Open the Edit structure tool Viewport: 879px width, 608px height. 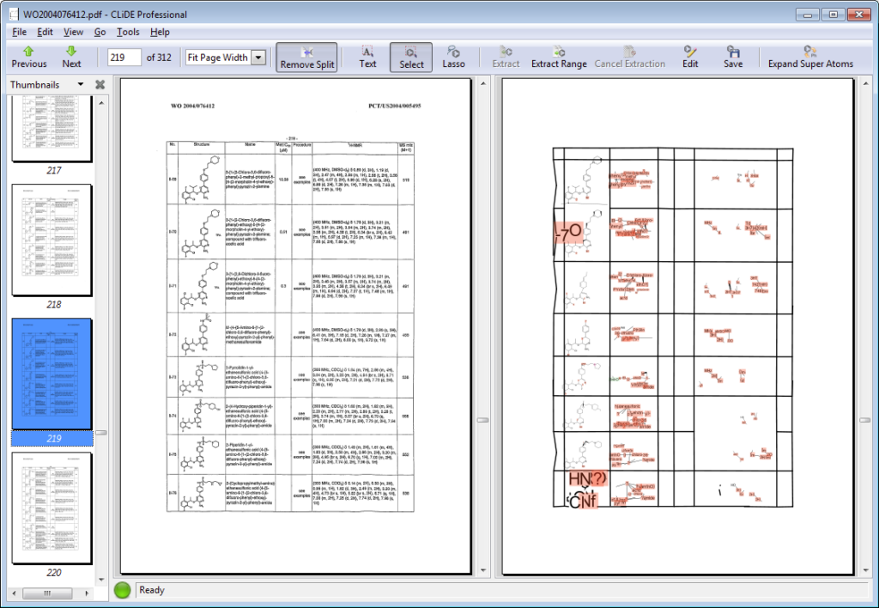pyautogui.click(x=690, y=57)
